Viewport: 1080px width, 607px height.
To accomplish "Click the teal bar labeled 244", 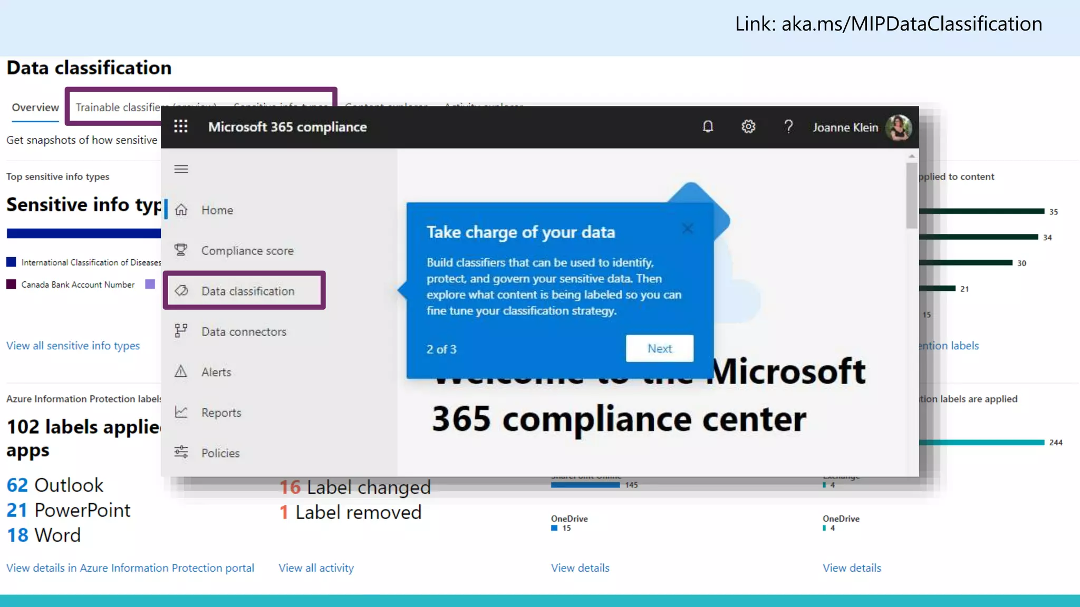I will click(x=981, y=443).
